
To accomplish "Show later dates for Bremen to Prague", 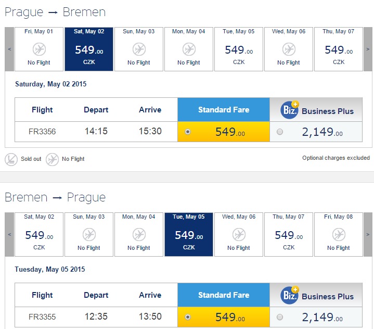I will [368, 234].
